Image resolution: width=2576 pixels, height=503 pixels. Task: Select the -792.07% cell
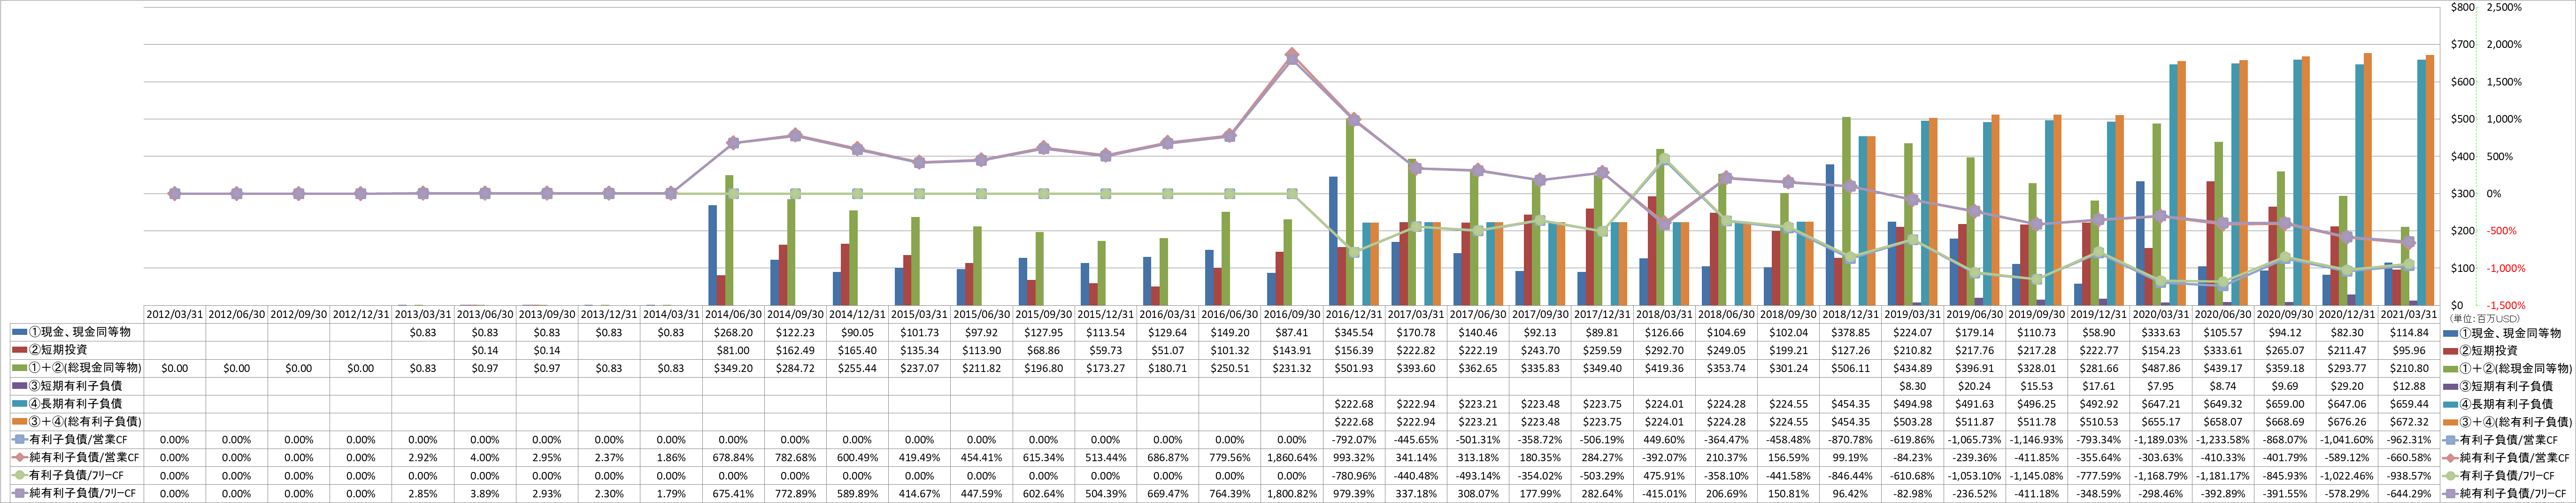[1354, 440]
